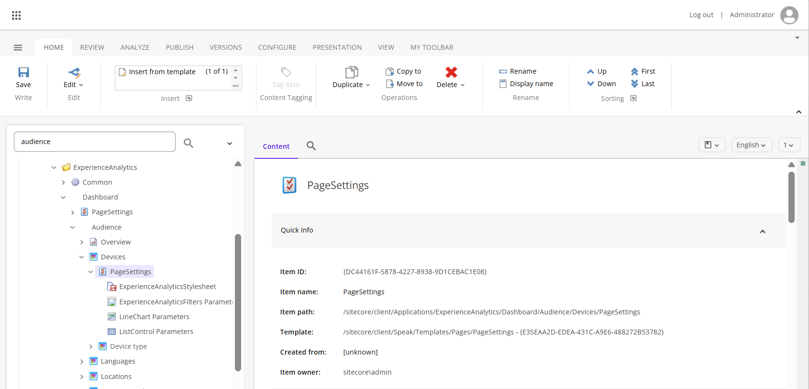Collapse the Devices tree node
Screen dimensions: 809x389
pyautogui.click(x=81, y=257)
